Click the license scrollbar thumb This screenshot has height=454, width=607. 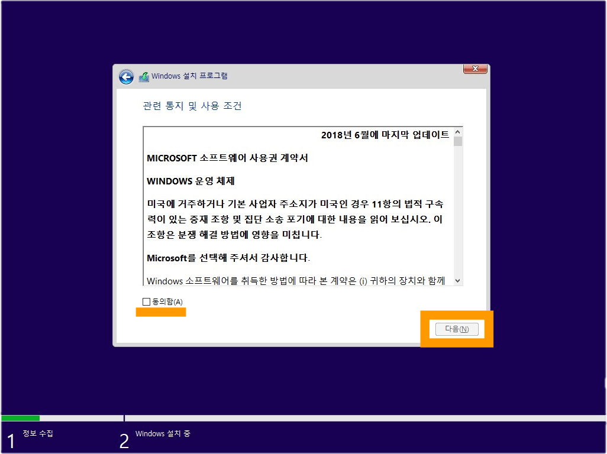click(457, 141)
